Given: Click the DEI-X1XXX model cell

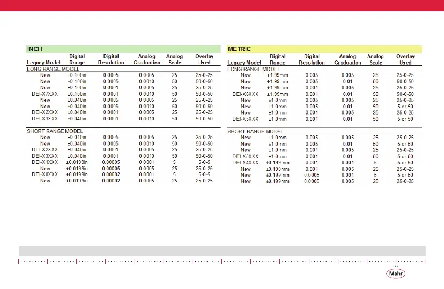Looking at the screenshot, I should [45, 162].
